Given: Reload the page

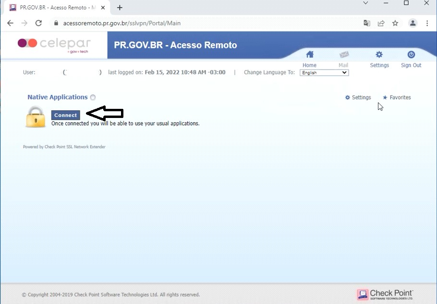Looking at the screenshot, I should pos(38,23).
